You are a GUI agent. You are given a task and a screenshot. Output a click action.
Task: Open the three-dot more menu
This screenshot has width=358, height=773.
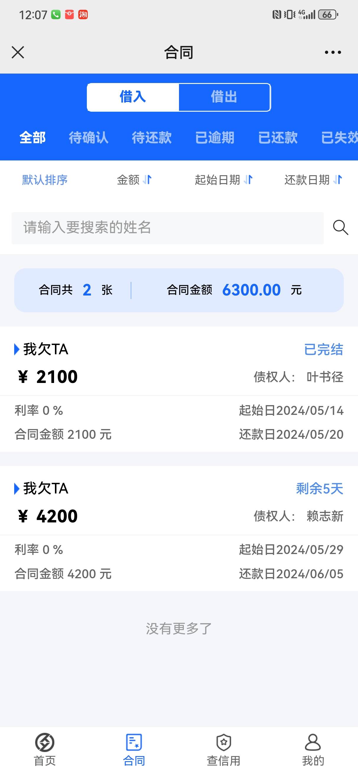pos(333,52)
